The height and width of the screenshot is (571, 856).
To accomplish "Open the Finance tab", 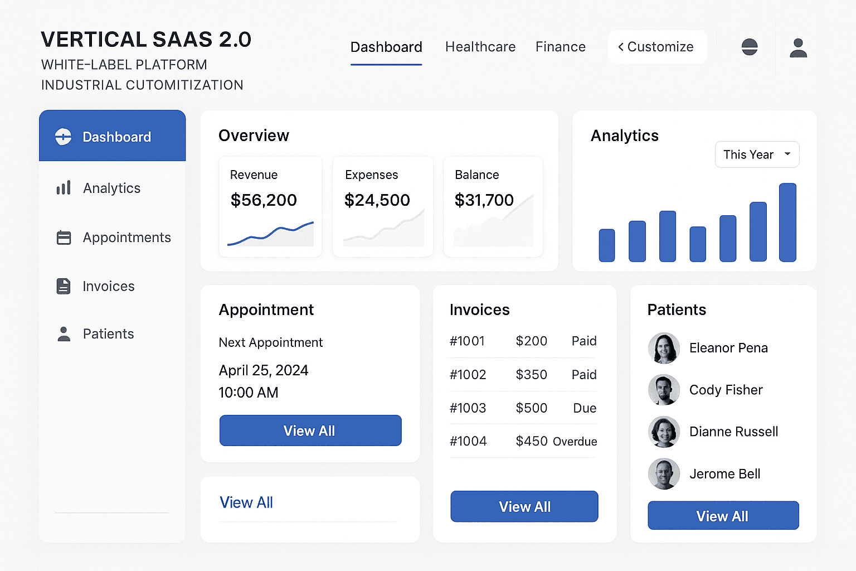I will pos(560,47).
